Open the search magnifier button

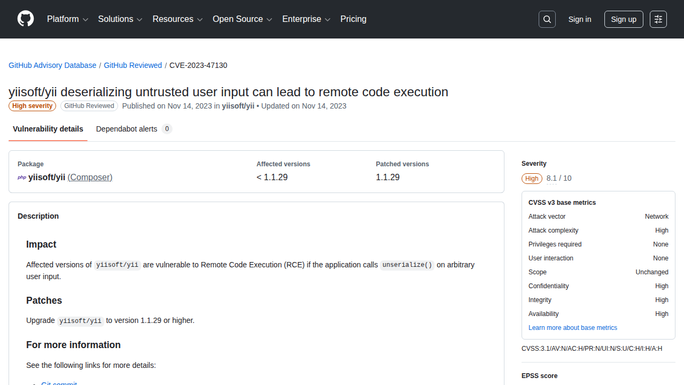pos(547,19)
